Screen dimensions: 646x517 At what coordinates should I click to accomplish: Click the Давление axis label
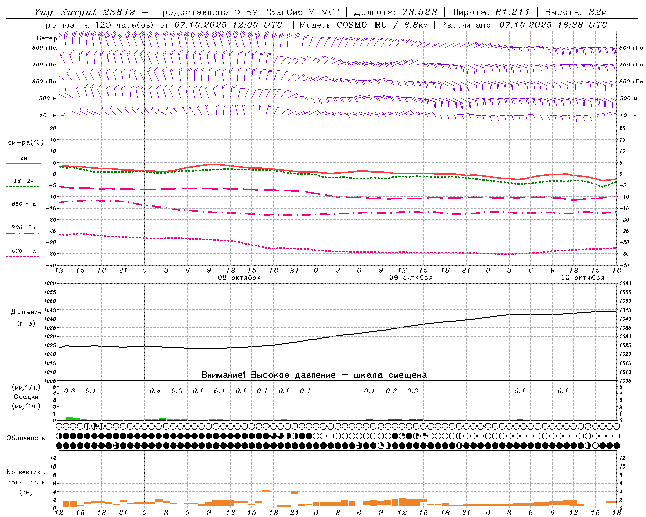tap(26, 312)
